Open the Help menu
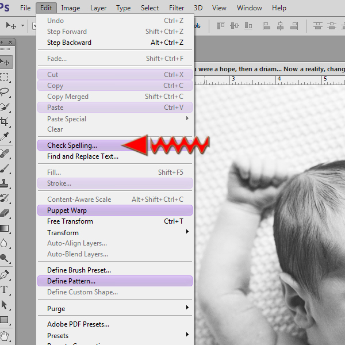The height and width of the screenshot is (345, 345). (279, 8)
